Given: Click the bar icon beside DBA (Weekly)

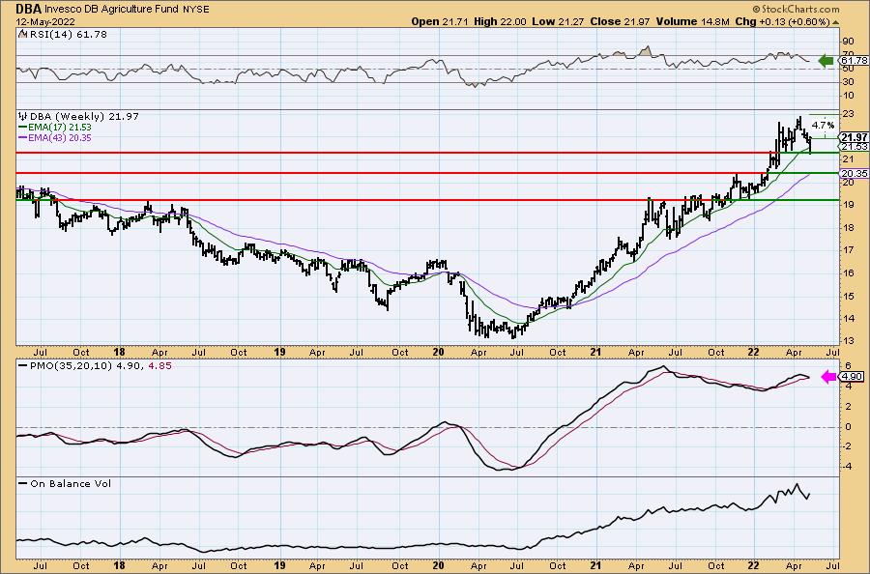Looking at the screenshot, I should [x=23, y=117].
